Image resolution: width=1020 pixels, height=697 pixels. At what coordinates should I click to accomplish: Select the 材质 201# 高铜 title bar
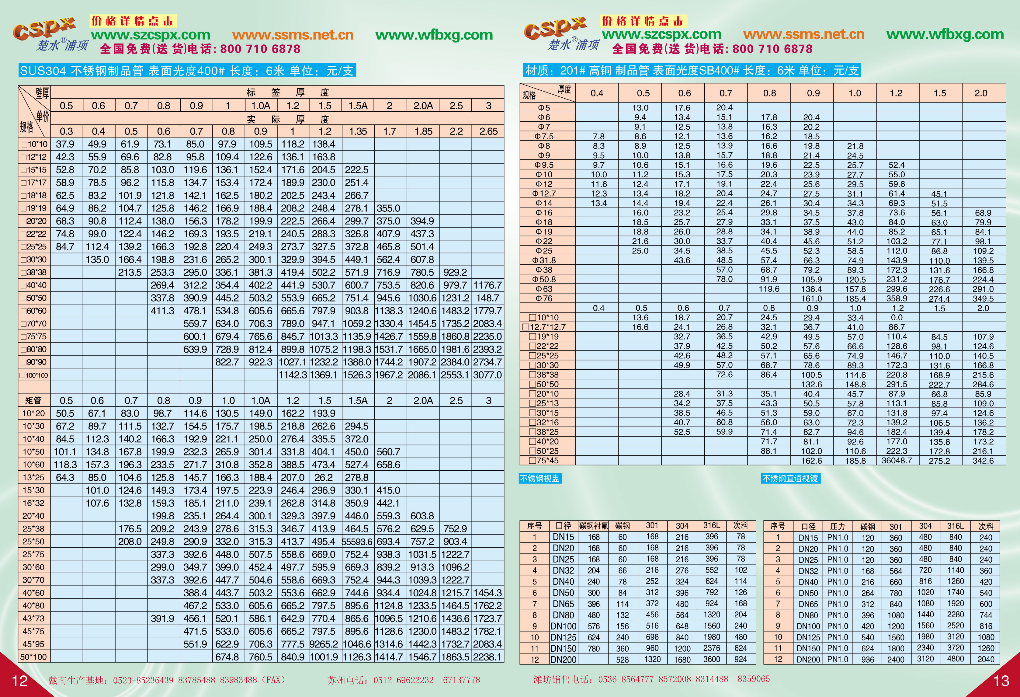point(692,70)
